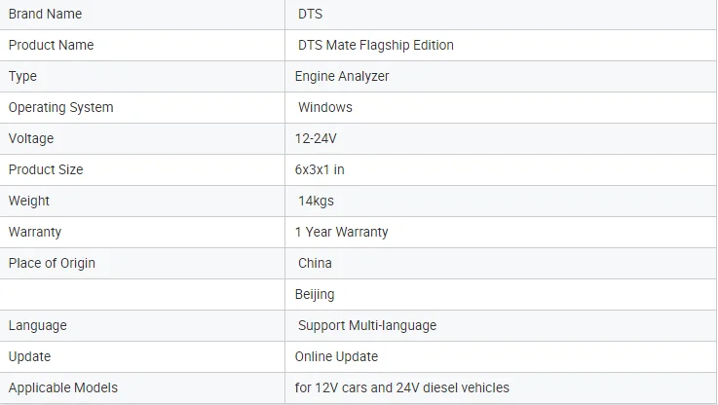
Task: Click the '12-24V' voltage value
Action: pos(316,138)
